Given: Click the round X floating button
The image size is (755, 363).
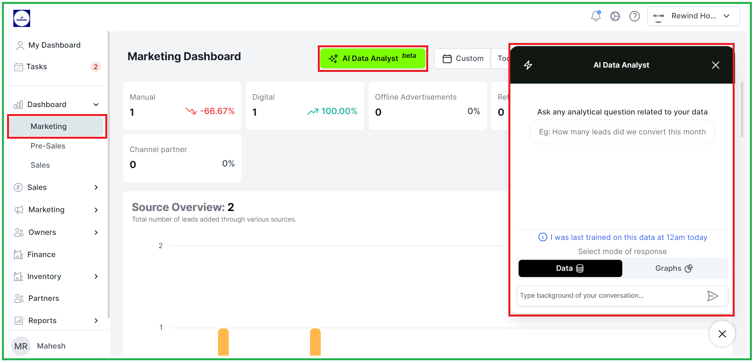Looking at the screenshot, I should click(722, 334).
